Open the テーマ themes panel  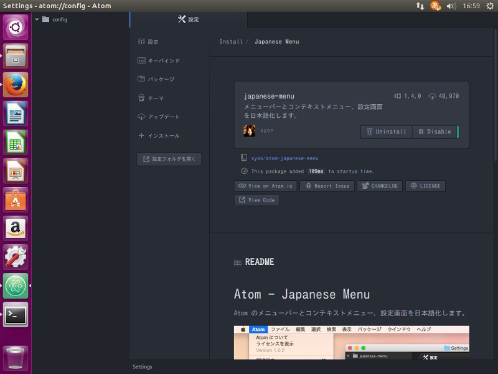pyautogui.click(x=151, y=98)
